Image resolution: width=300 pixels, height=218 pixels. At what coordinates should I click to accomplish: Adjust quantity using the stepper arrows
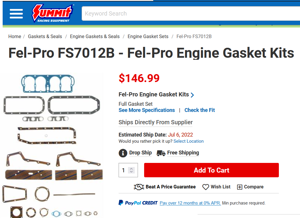[131, 170]
